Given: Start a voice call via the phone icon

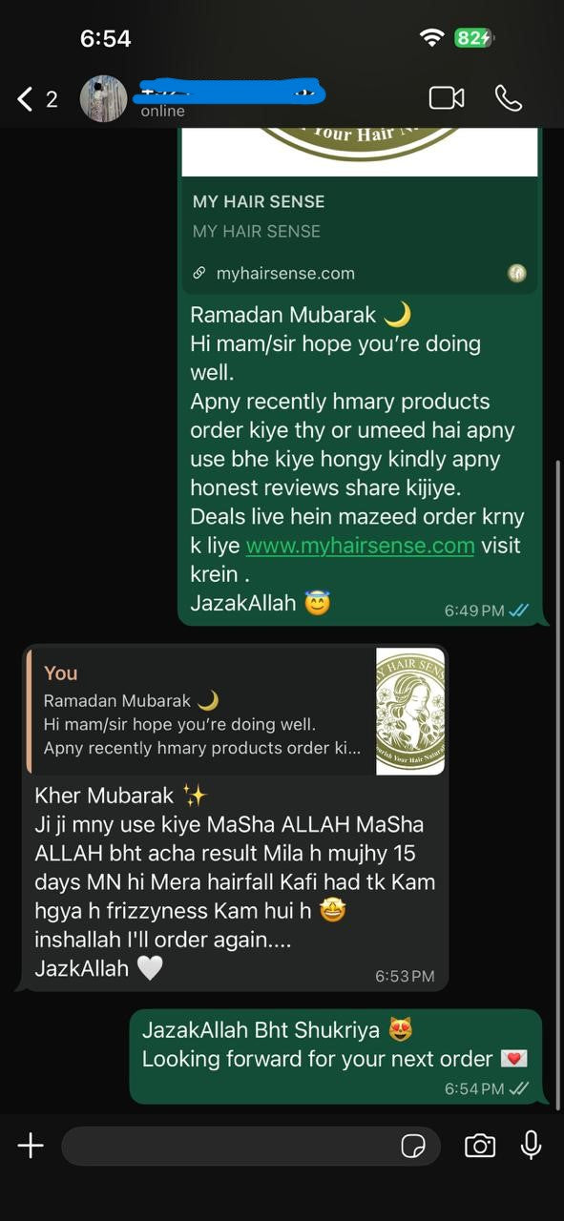Looking at the screenshot, I should (x=508, y=98).
